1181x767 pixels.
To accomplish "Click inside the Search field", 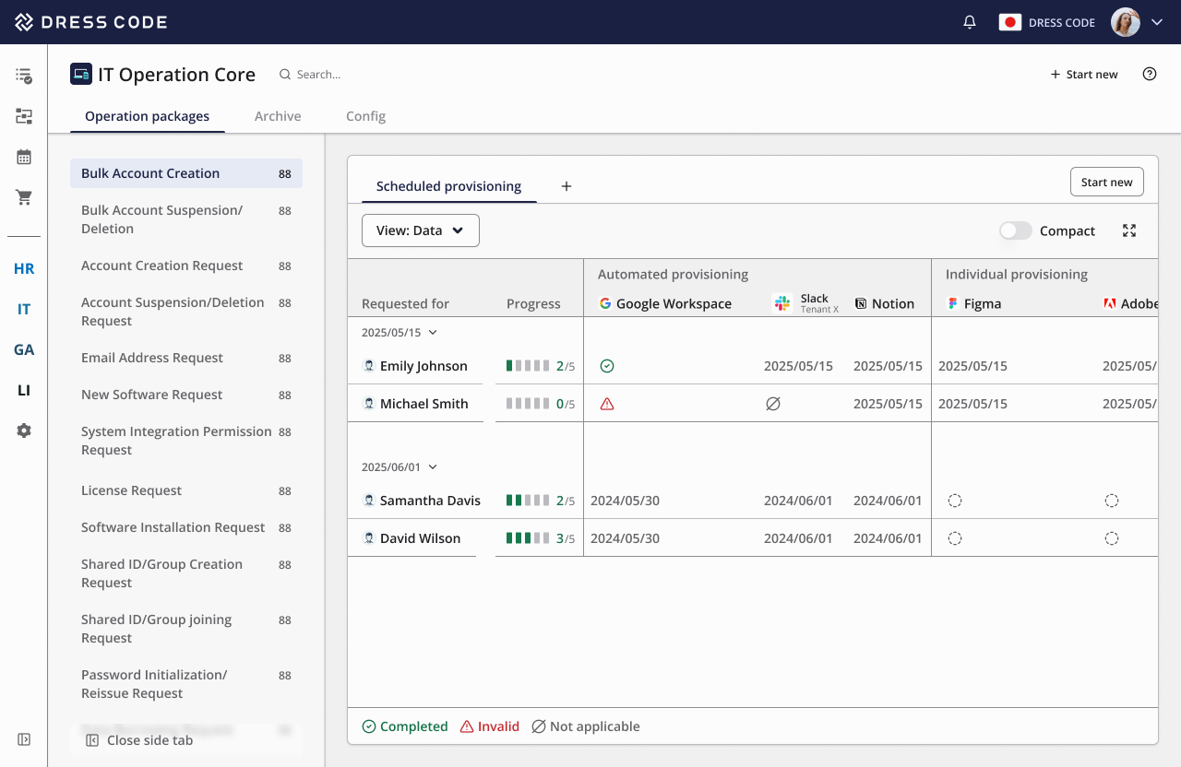I will tap(332, 74).
